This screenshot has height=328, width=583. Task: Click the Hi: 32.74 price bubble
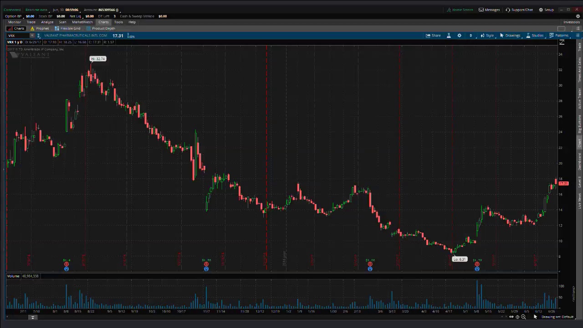point(98,59)
